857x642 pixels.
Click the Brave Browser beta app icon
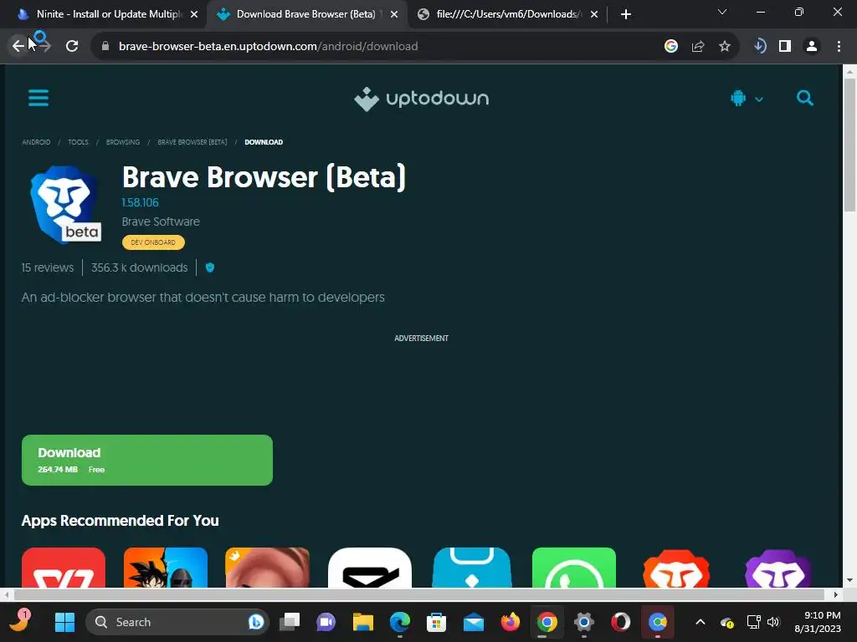65,205
